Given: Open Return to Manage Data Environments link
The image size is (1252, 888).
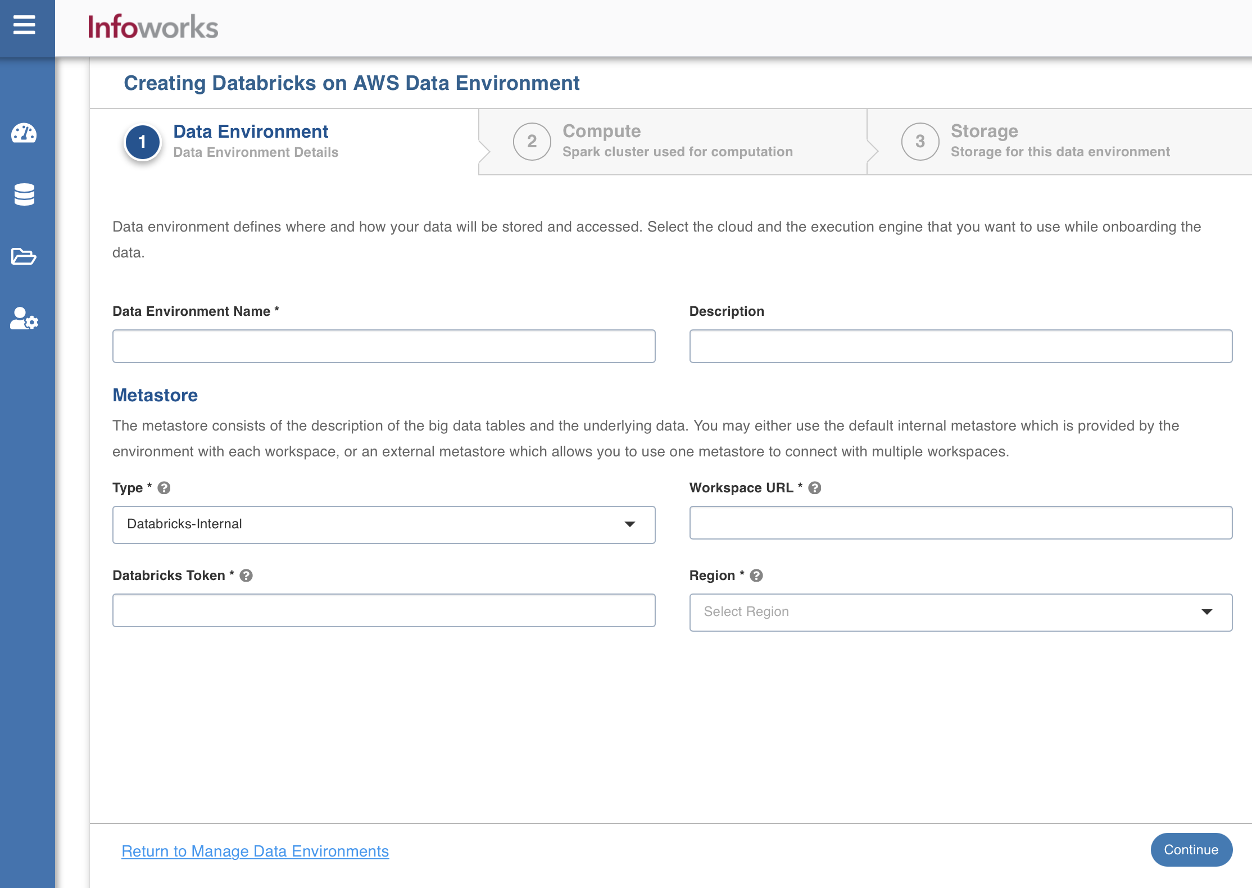Looking at the screenshot, I should (255, 851).
